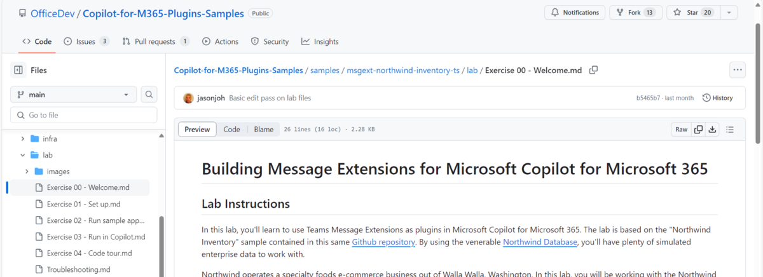Copy the file path with the copy icon

click(593, 70)
